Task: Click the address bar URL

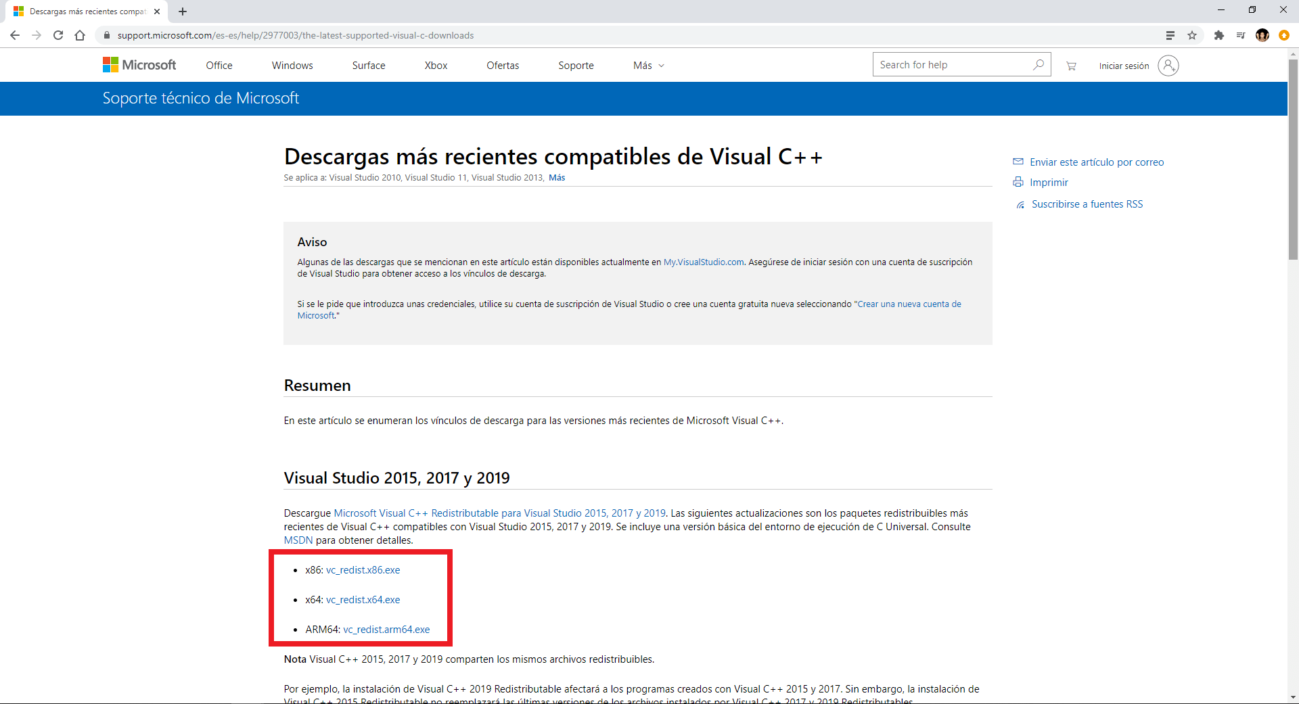Action: 296,35
